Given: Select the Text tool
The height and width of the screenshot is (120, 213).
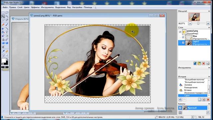Looking at the screenshot, I should tap(7, 32).
